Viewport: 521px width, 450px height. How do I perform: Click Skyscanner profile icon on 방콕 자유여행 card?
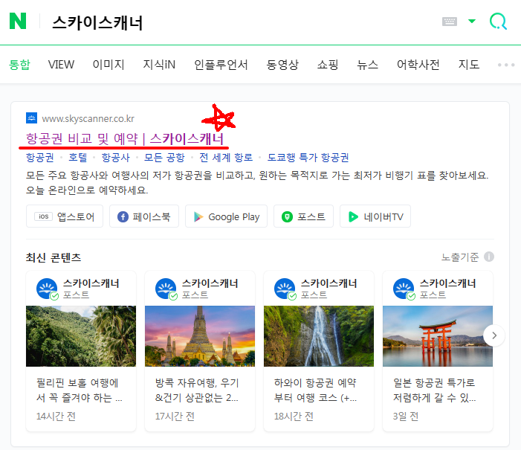[x=166, y=289]
